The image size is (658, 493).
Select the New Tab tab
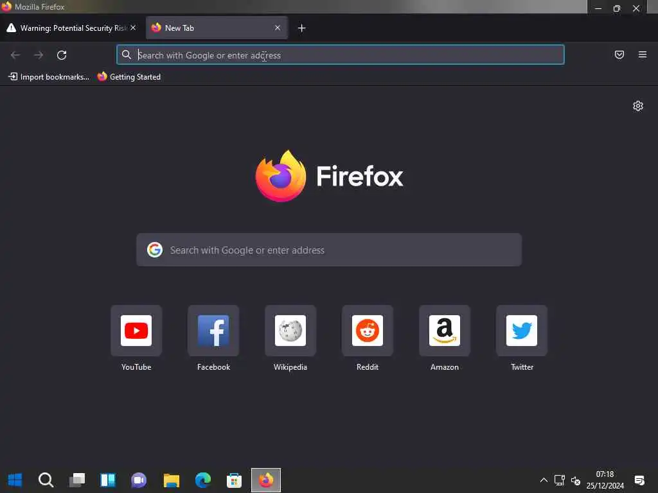pyautogui.click(x=217, y=28)
